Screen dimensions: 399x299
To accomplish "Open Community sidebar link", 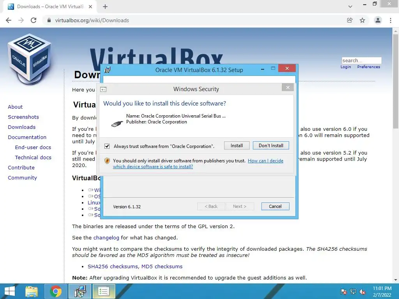I will [22, 178].
